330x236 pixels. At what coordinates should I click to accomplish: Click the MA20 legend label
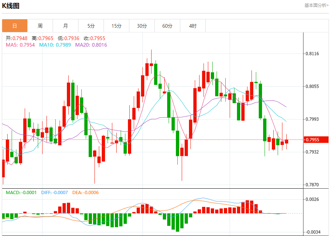[x=91, y=45]
